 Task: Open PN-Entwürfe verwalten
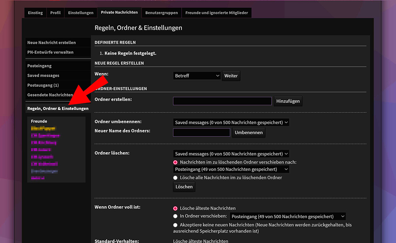point(50,52)
